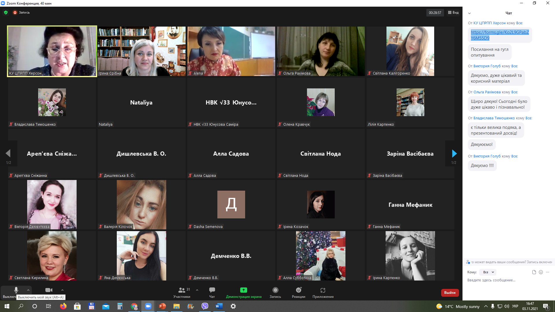Open PowerPoint from the taskbar

tap(162, 306)
